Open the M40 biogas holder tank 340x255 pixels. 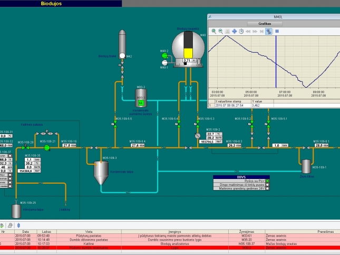(188, 49)
